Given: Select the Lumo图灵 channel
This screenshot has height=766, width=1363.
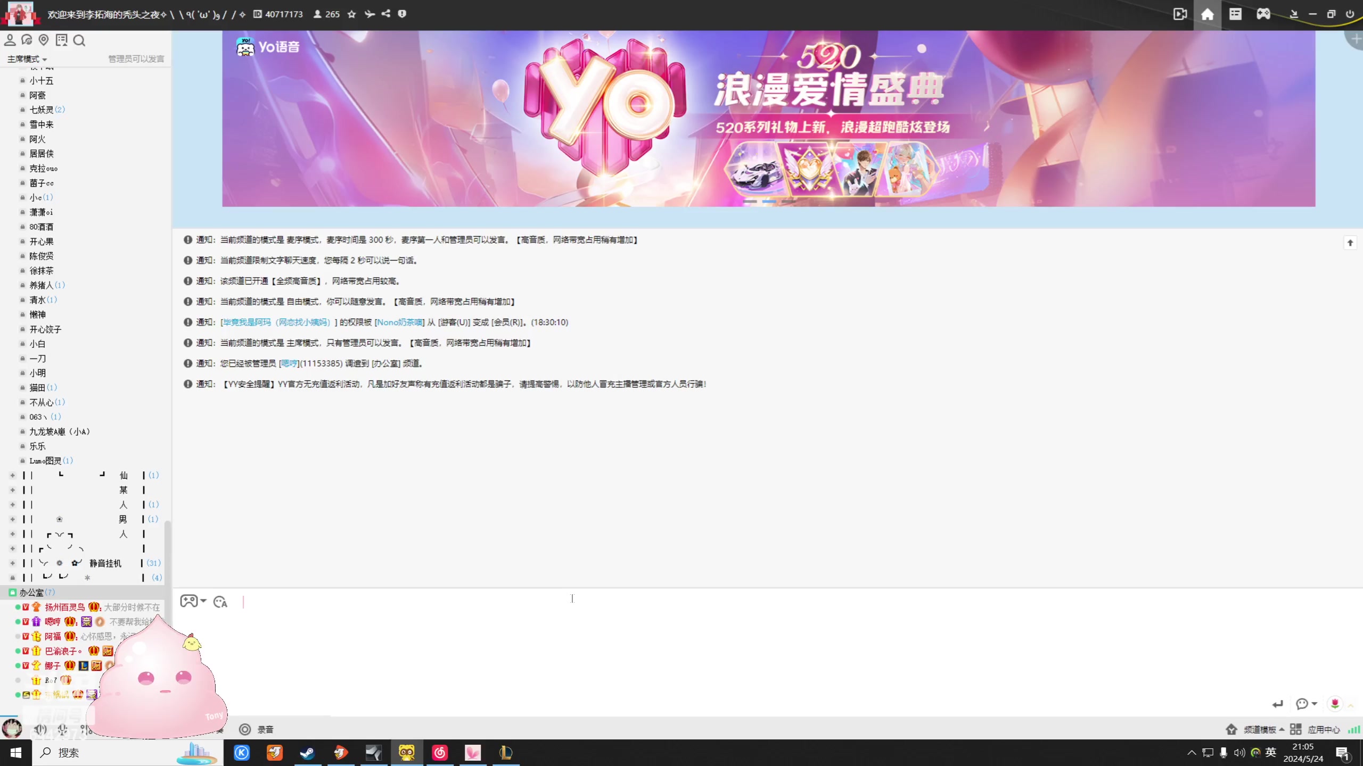Looking at the screenshot, I should coord(45,461).
